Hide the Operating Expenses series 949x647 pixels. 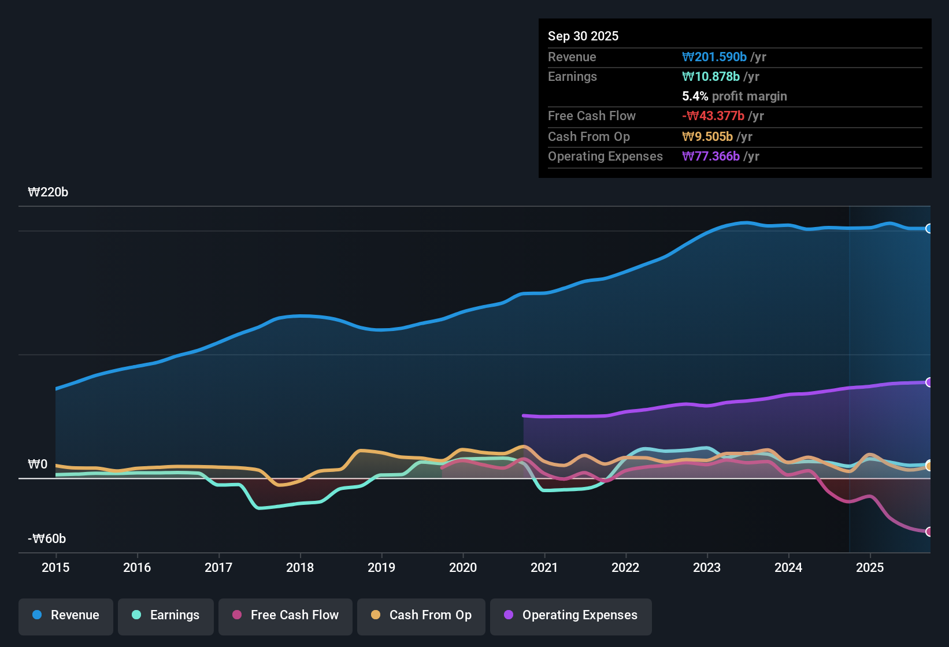click(x=570, y=616)
